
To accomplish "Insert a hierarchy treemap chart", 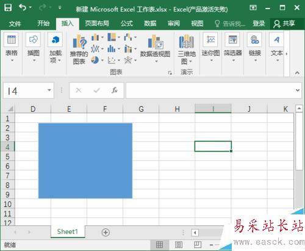I will [113, 37].
